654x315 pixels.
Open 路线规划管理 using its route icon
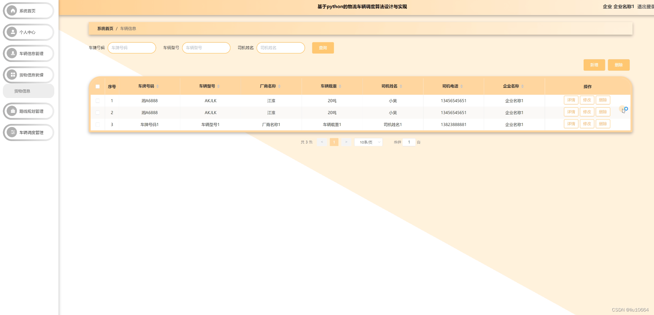pyautogui.click(x=13, y=111)
